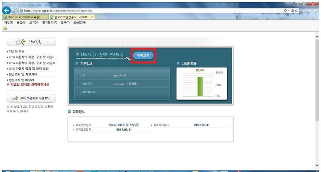Click the 교육진행상태 label
Image resolution: width=321 pixels, height=172 pixels.
83,125
